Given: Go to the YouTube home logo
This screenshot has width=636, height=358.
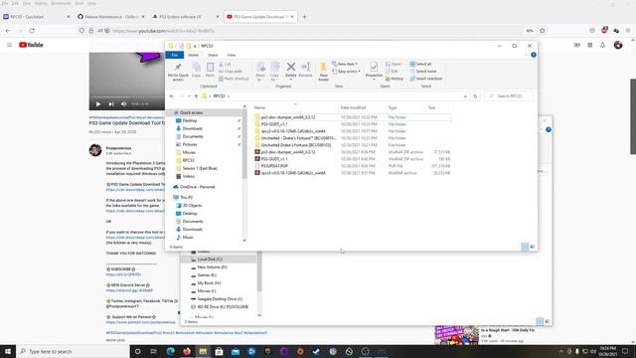Looking at the screenshot, I should (31, 45).
